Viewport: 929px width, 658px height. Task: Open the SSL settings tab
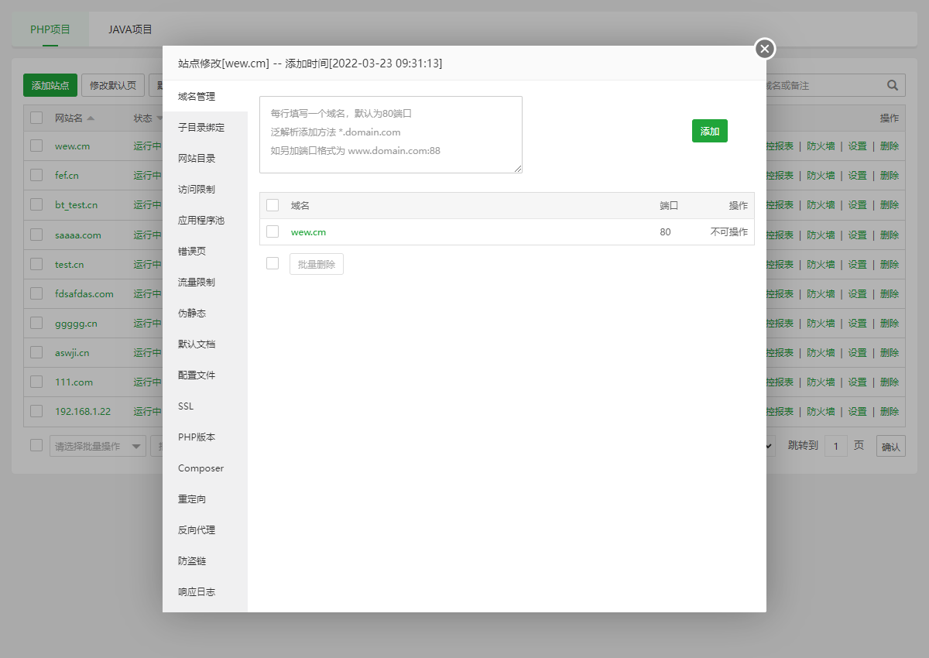coord(186,406)
